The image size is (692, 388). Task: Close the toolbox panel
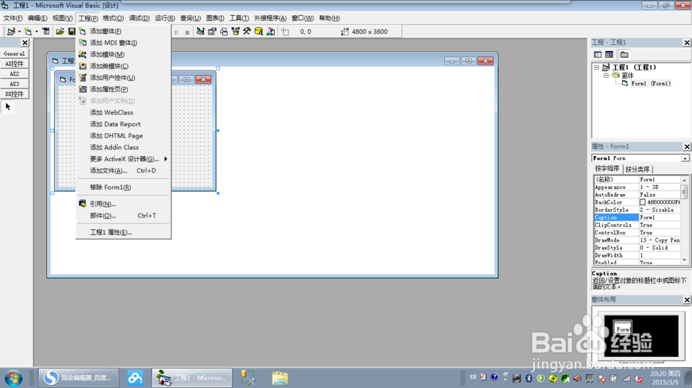click(x=25, y=43)
